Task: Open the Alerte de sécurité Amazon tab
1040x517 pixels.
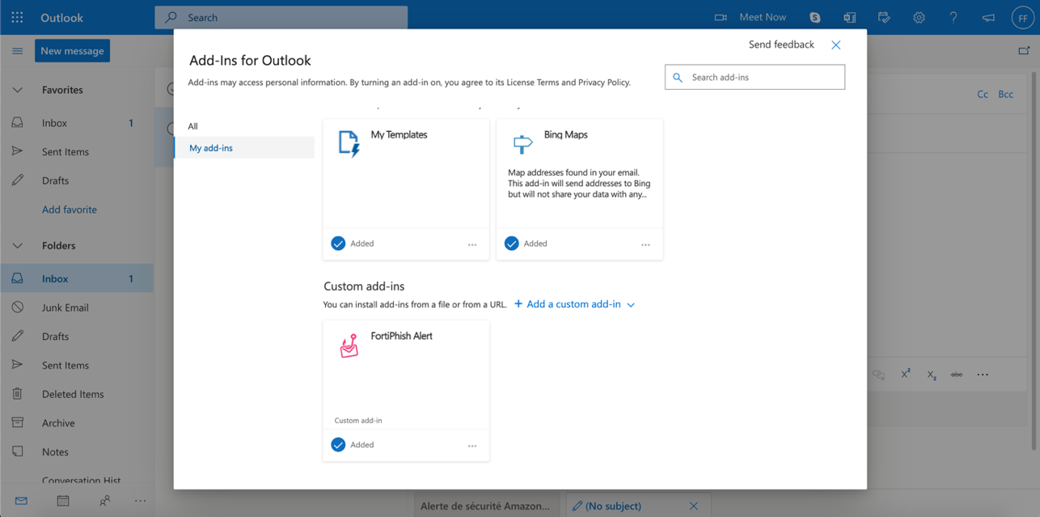Action: tap(488, 506)
